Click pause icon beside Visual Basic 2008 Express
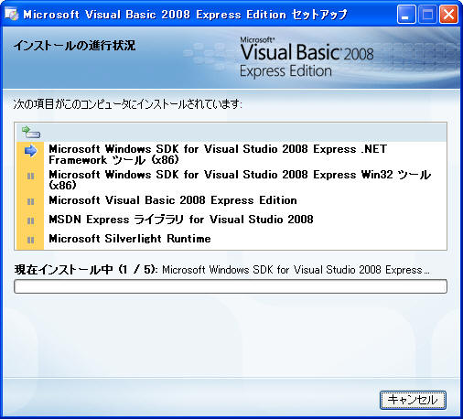 (30, 201)
